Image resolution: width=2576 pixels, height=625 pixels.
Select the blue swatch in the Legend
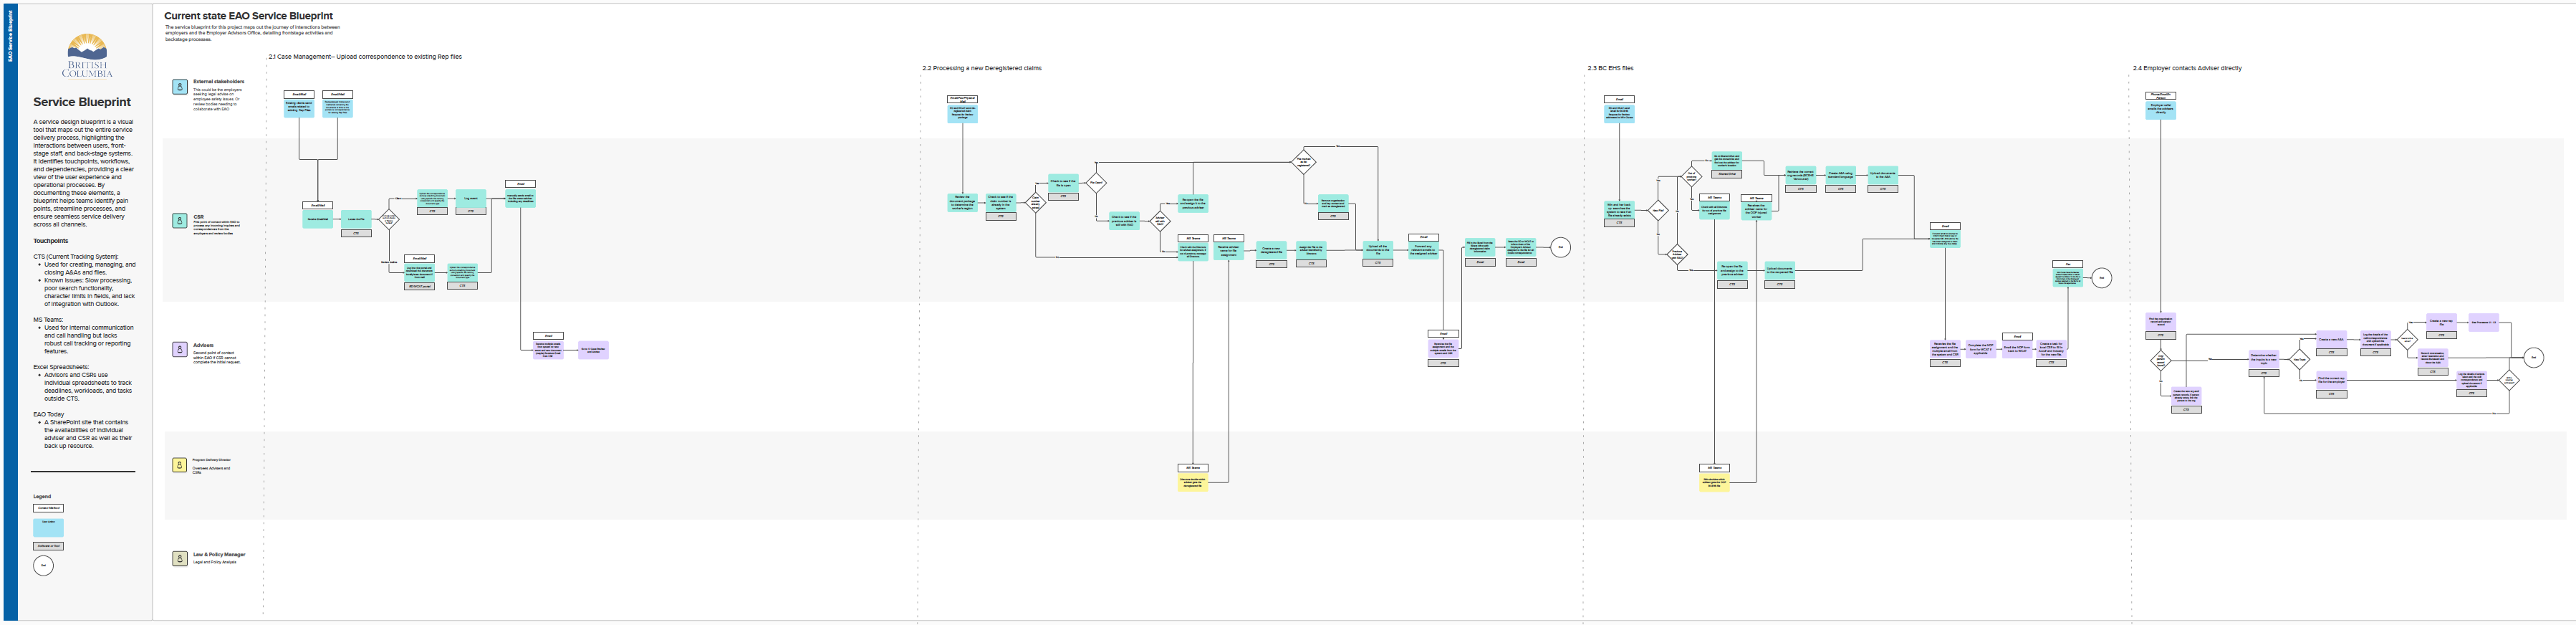48,527
